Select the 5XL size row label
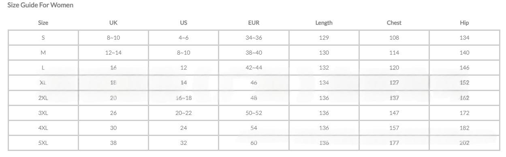506x157 pixels. [43, 142]
